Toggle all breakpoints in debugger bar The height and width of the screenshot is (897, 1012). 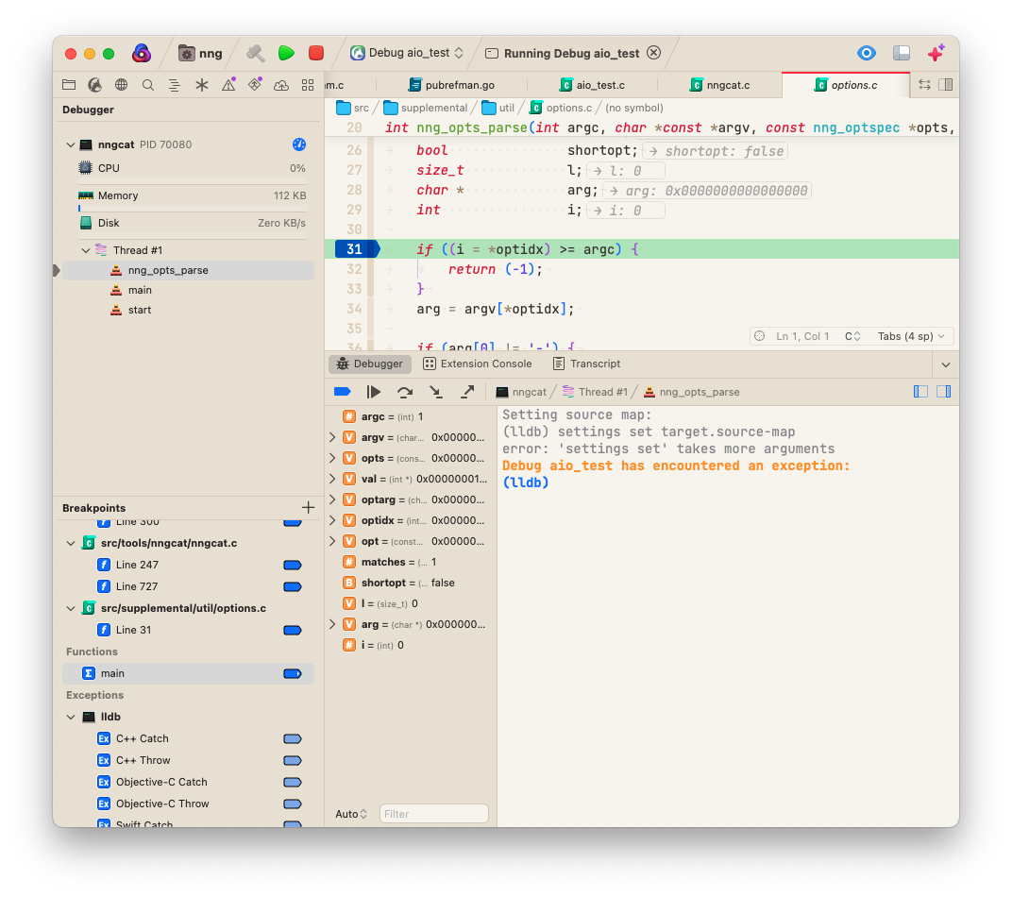click(342, 392)
